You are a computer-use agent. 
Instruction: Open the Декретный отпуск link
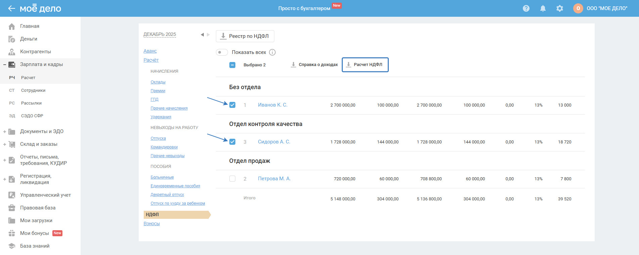point(167,195)
